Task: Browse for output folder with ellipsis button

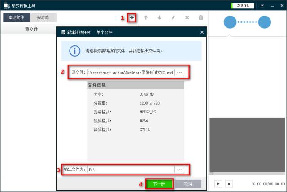Action: pyautogui.click(x=179, y=170)
